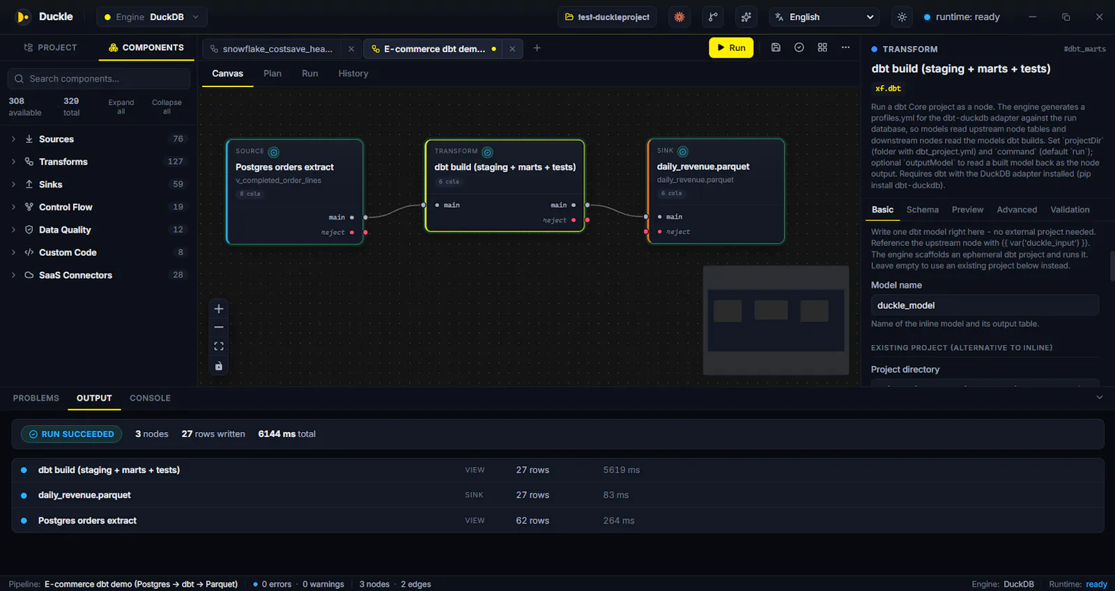Screen dimensions: 1115x591
Task: Open the CONSOLE panel tab
Action: [150, 398]
